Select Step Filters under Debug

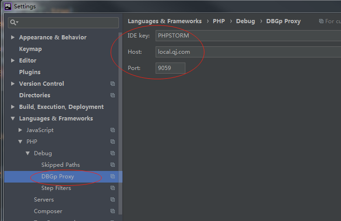coord(56,188)
